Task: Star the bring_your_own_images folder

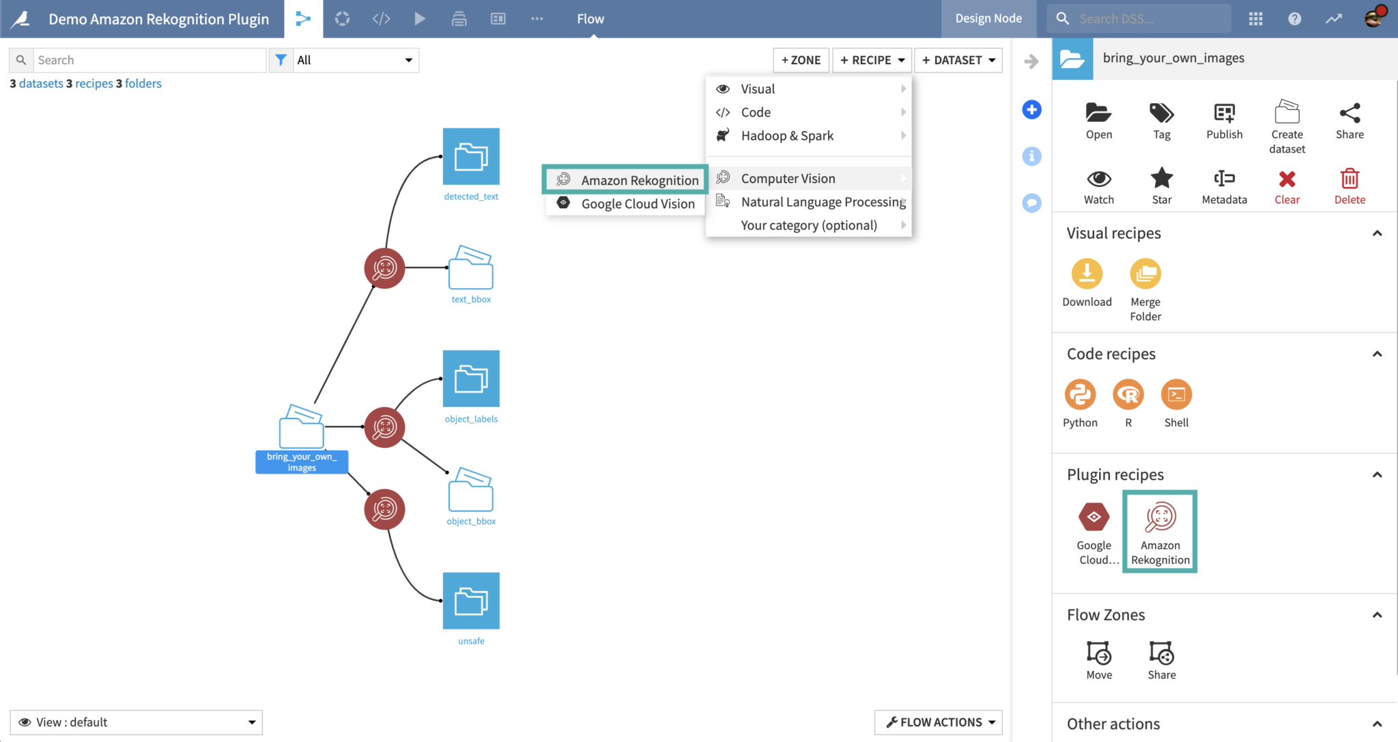Action: 1161,179
